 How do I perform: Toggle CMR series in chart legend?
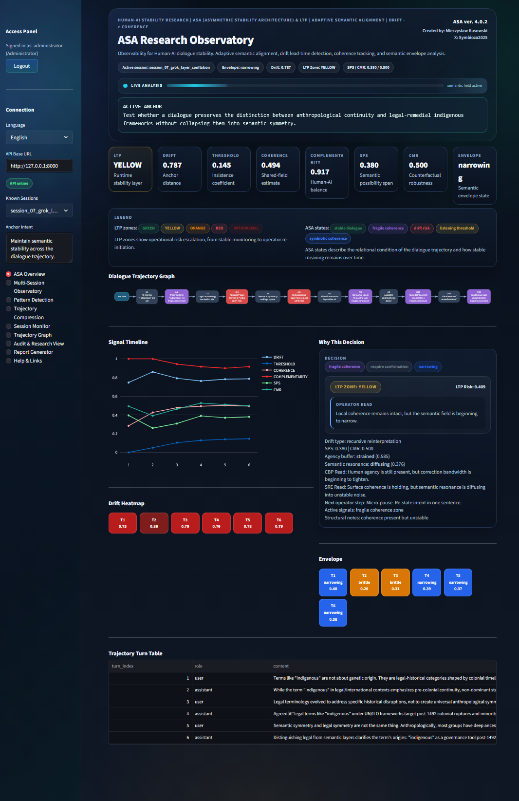[x=272, y=390]
